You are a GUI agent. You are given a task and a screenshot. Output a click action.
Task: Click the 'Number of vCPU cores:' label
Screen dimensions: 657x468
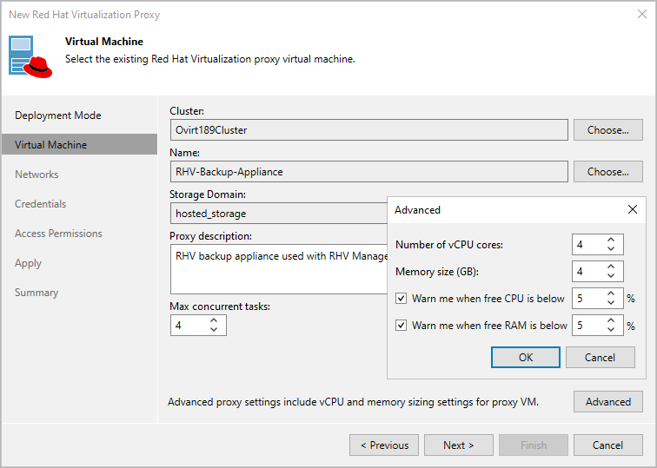[449, 245]
